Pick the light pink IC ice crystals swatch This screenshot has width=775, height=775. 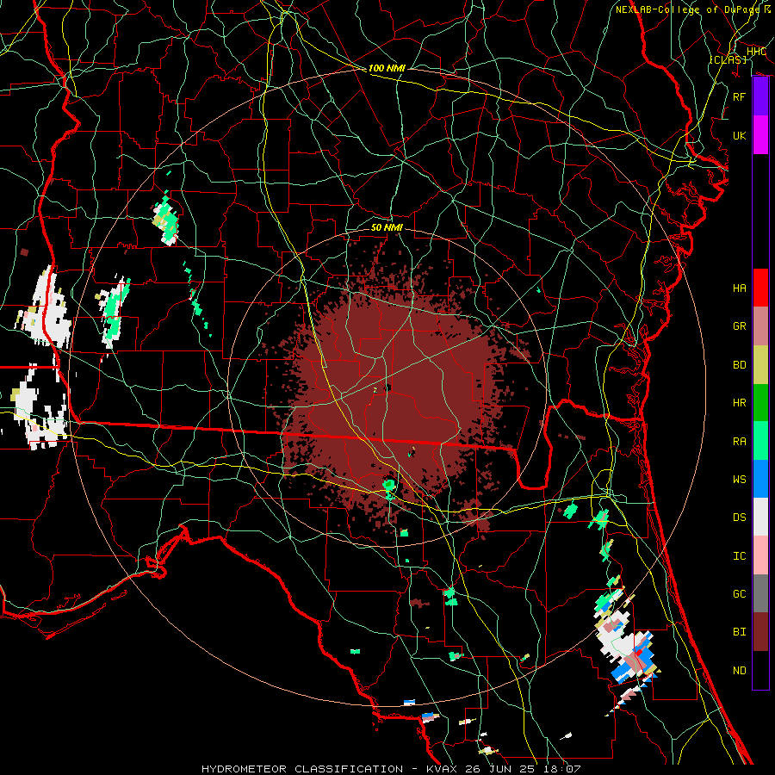[760, 555]
